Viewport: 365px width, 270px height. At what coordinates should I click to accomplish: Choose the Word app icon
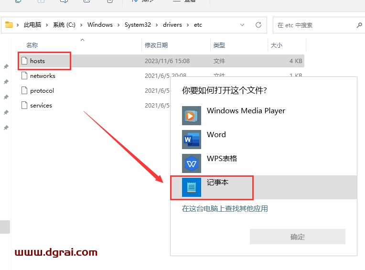pos(191,140)
